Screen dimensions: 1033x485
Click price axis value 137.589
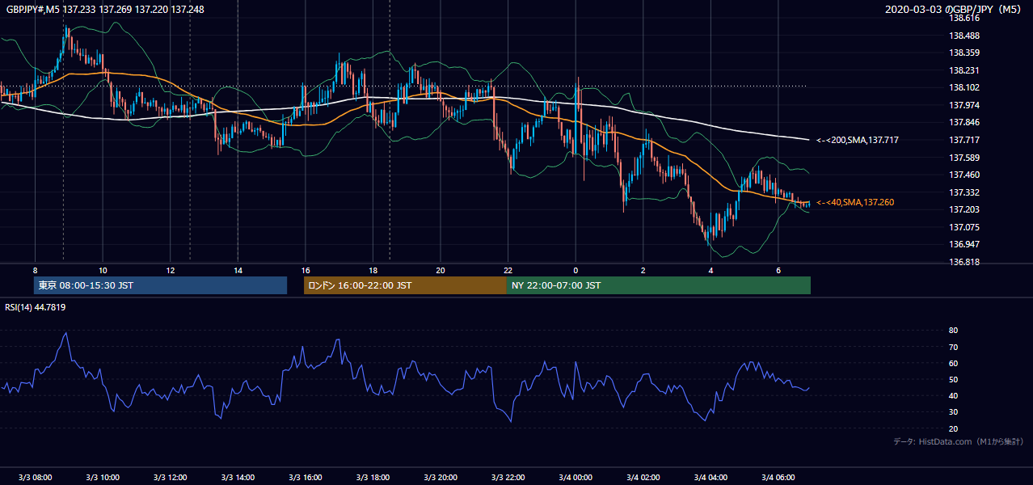click(x=964, y=158)
